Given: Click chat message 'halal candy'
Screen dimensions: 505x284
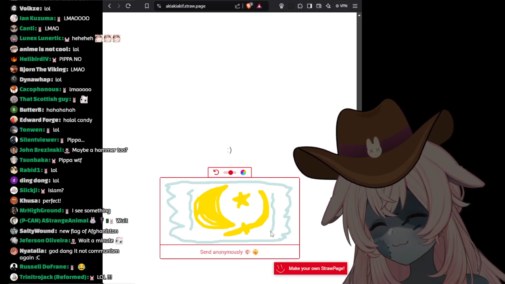Looking at the screenshot, I should [x=78, y=120].
